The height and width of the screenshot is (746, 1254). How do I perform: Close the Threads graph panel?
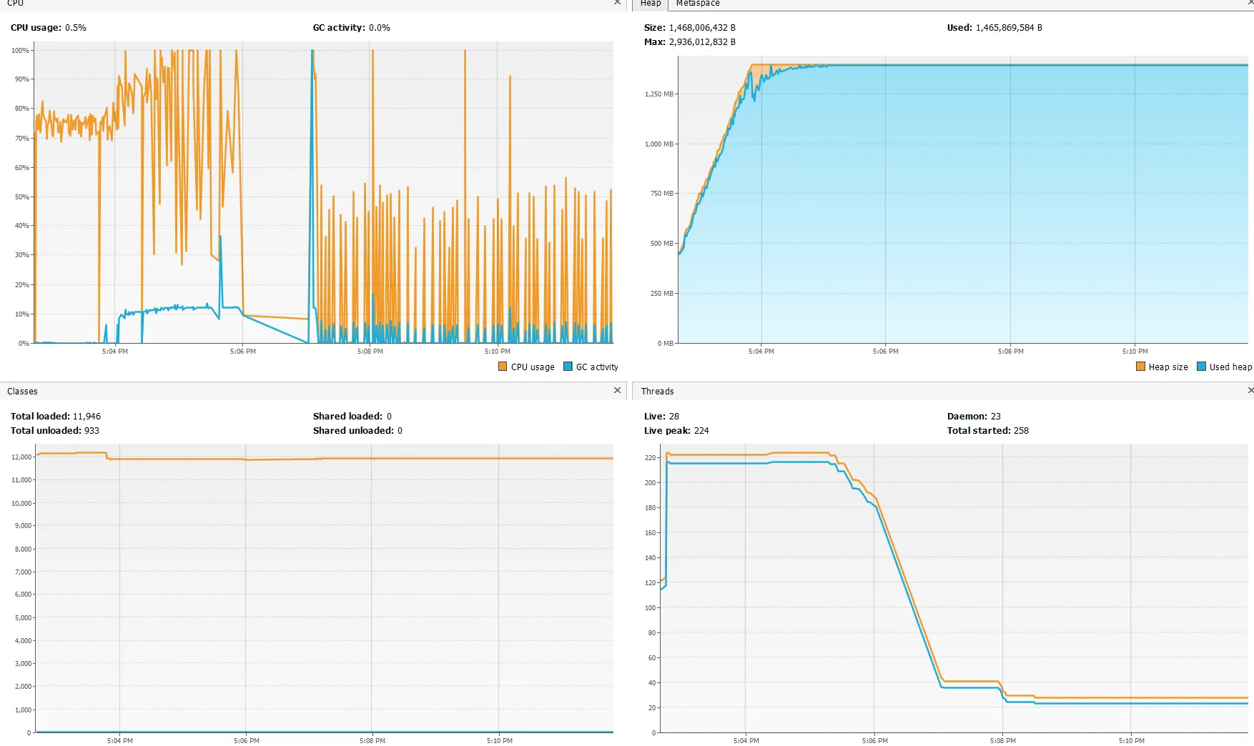coord(1250,390)
